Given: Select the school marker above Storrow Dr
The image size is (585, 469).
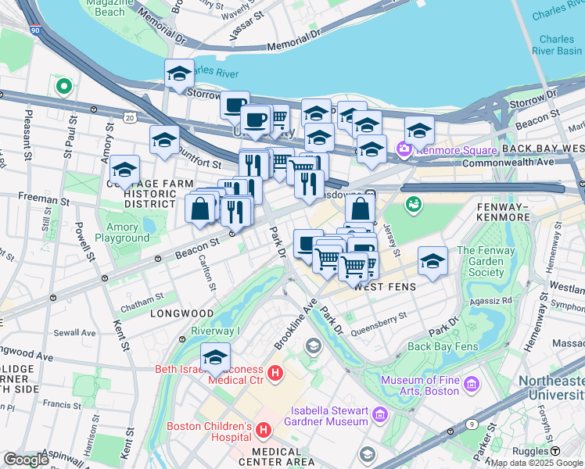Looking at the screenshot, I should (179, 74).
